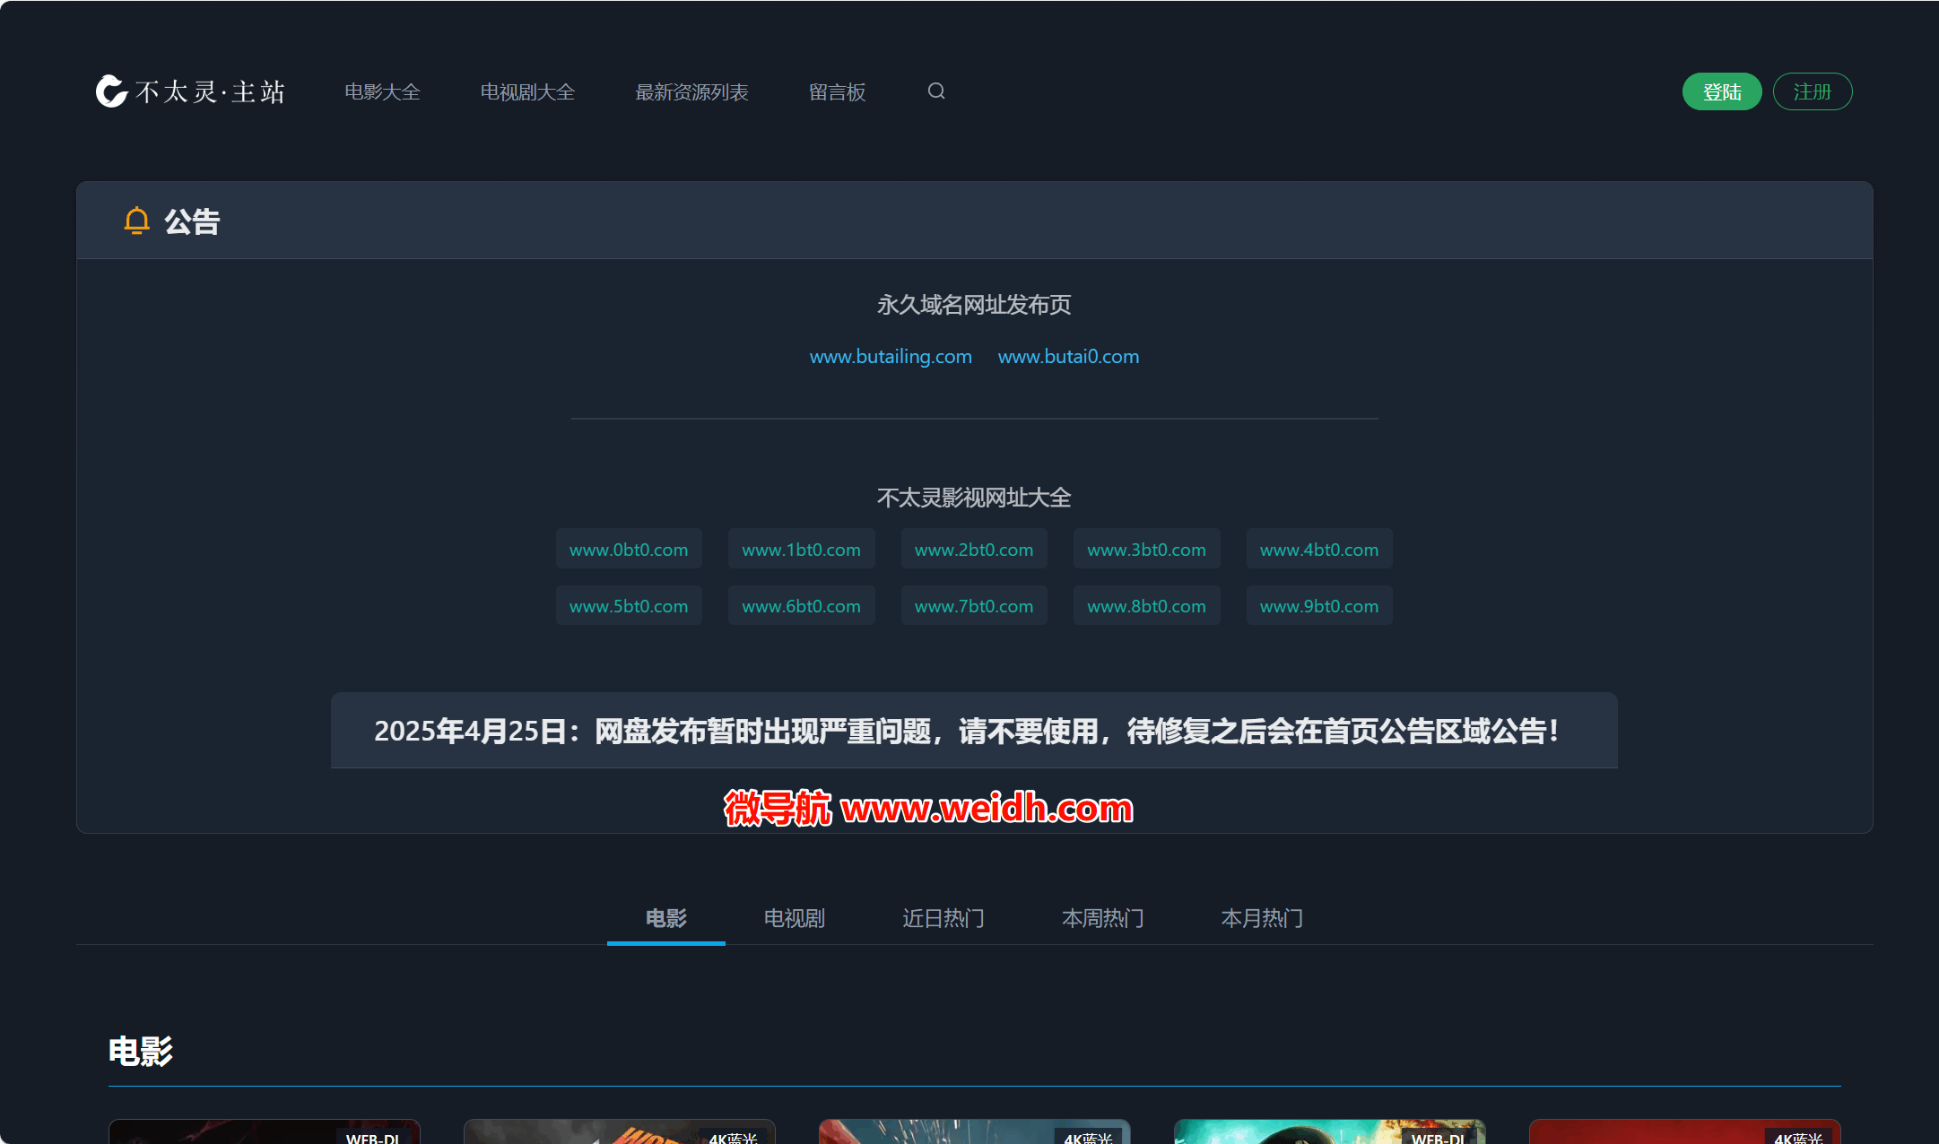Open the 留言板 page
This screenshot has height=1144, width=1939.
[837, 92]
